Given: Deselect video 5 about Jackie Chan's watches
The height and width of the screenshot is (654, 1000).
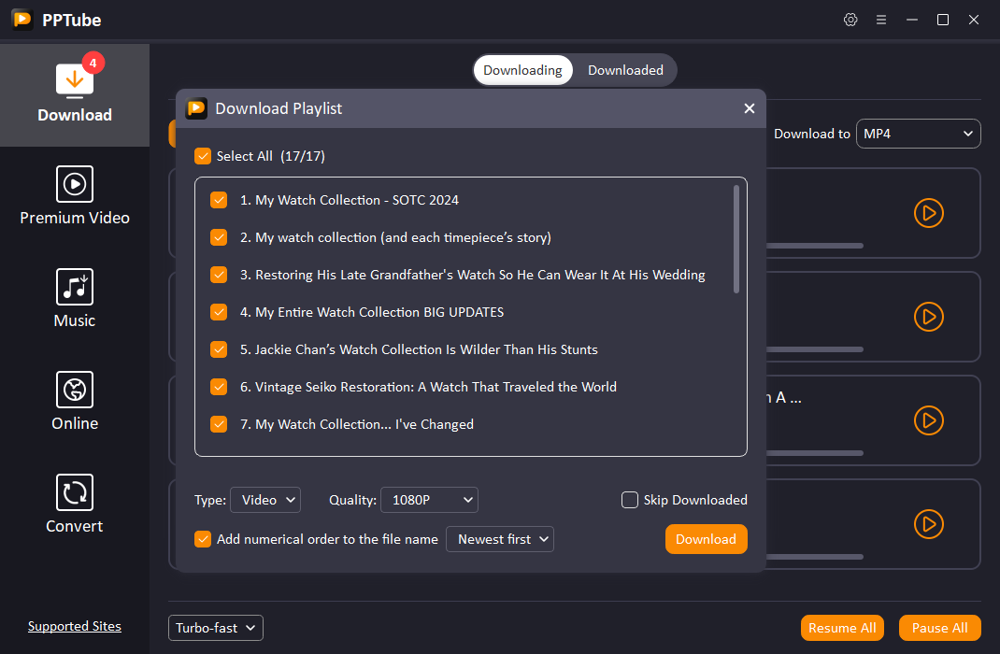Looking at the screenshot, I should 218,349.
